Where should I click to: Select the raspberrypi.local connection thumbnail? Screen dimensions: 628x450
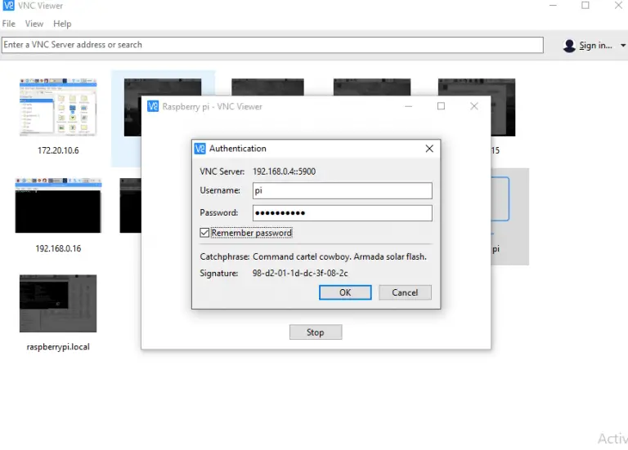(x=58, y=303)
